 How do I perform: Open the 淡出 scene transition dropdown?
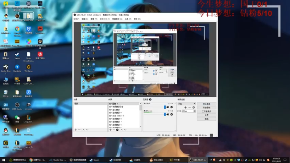point(186,104)
